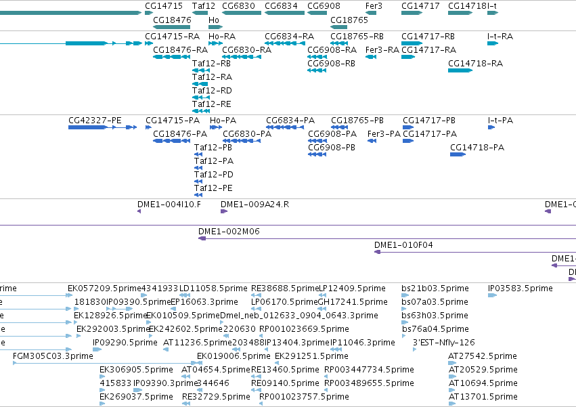The height and width of the screenshot is (407, 576).
Task: Select the CG6908-PB protein label
Action: (x=332, y=148)
